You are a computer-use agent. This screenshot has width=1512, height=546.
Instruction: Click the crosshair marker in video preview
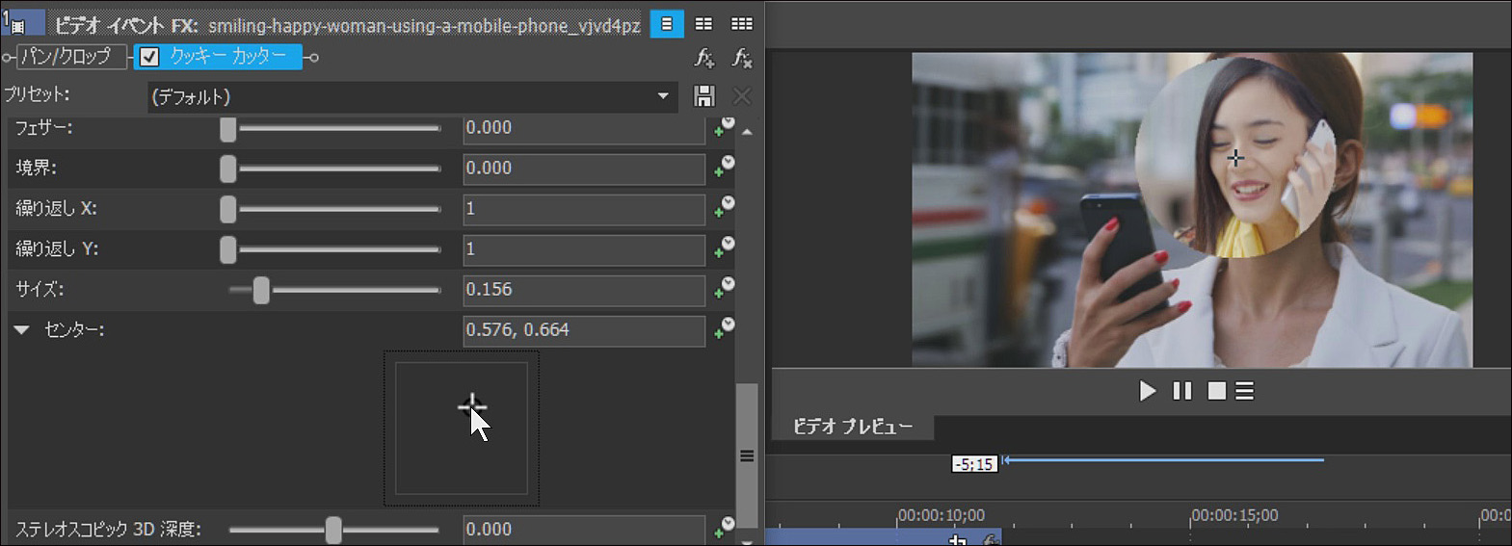1235,157
